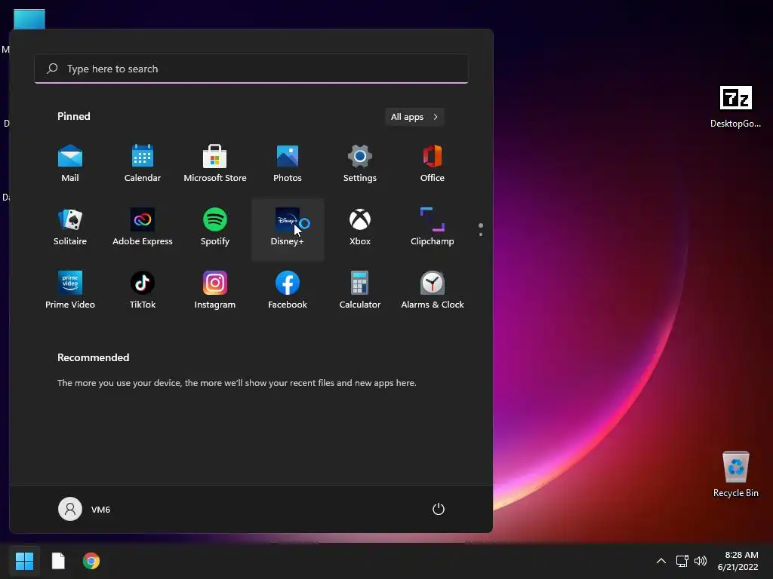Launch Google Chrome from taskbar
This screenshot has width=773, height=579.
[x=91, y=561]
